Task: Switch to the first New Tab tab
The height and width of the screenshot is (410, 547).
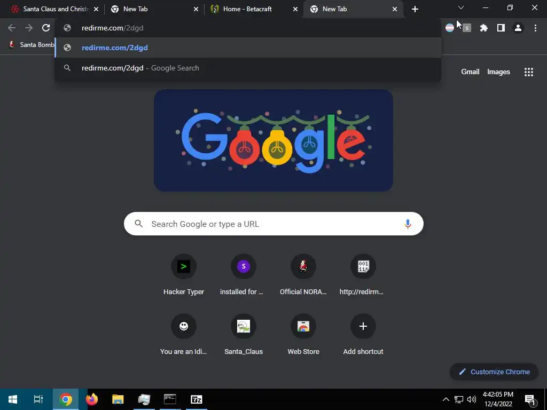Action: click(154, 9)
